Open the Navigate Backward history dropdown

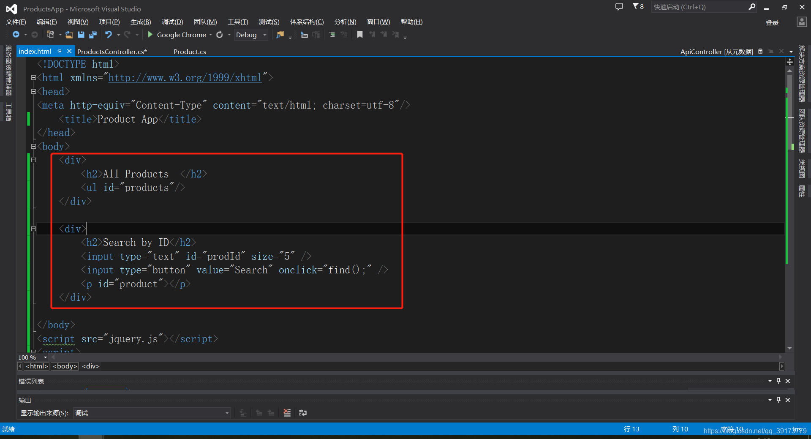click(25, 35)
